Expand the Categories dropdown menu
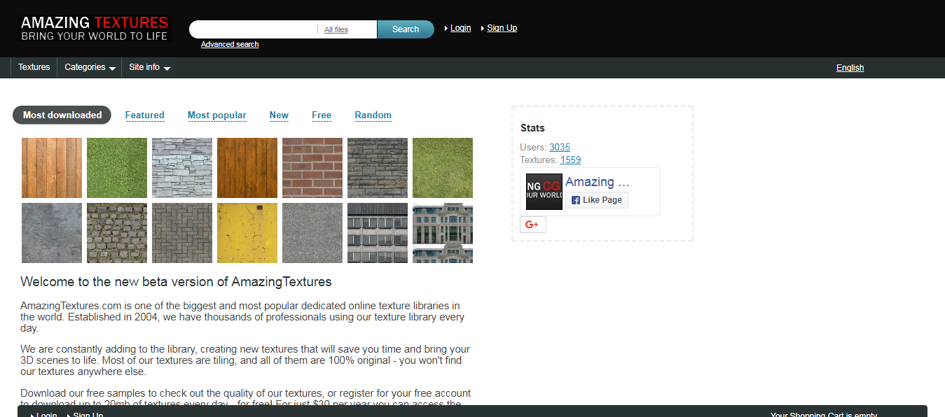The width and height of the screenshot is (945, 417). tap(90, 67)
